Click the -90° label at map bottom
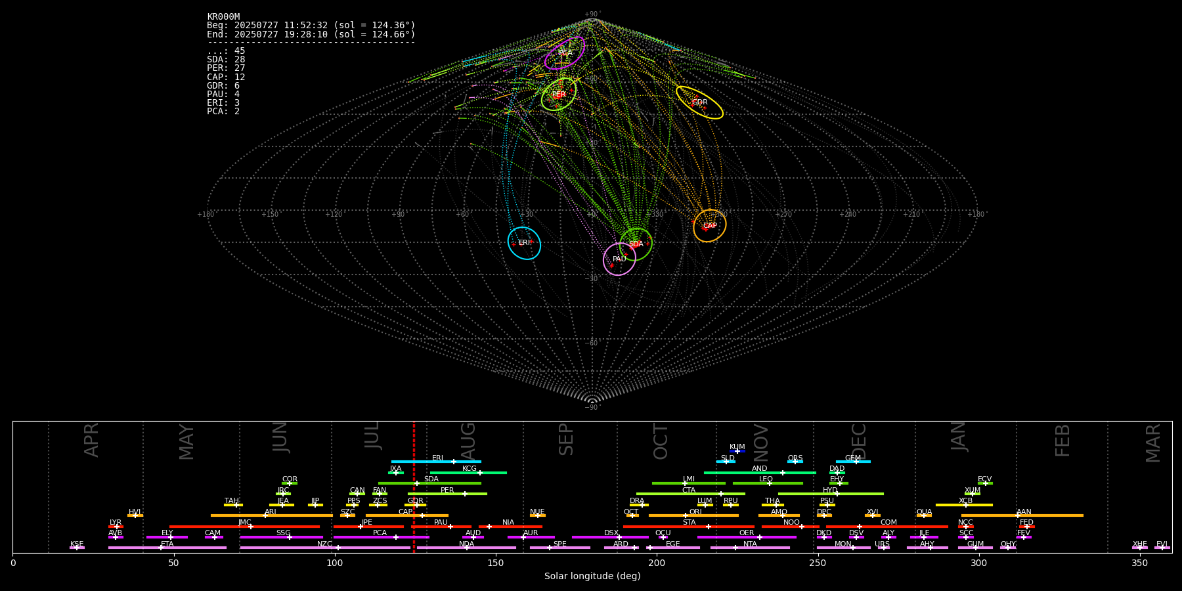 point(592,408)
